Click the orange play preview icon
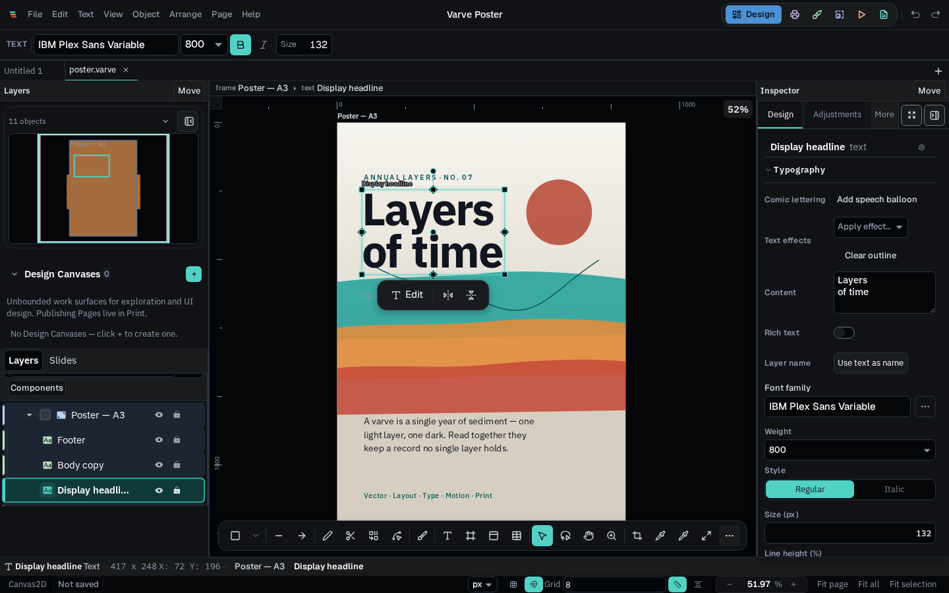The image size is (949, 593). point(861,14)
